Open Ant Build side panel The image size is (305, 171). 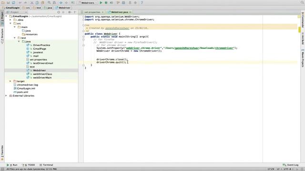pos(303,38)
